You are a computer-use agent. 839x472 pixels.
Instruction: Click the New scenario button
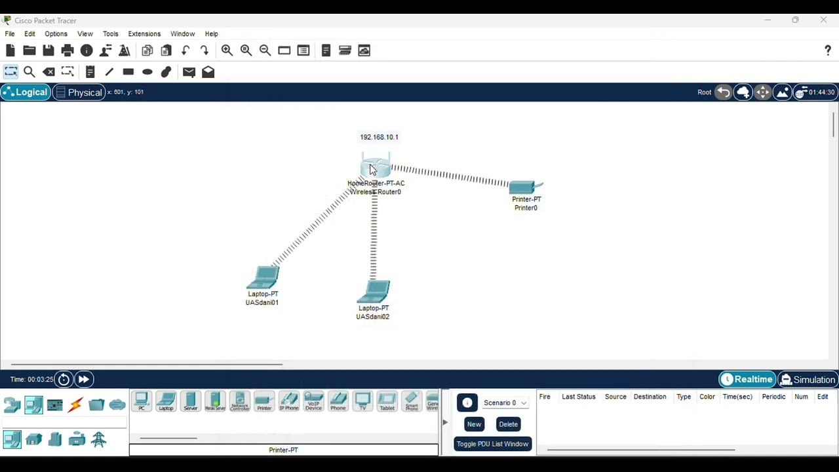point(474,424)
